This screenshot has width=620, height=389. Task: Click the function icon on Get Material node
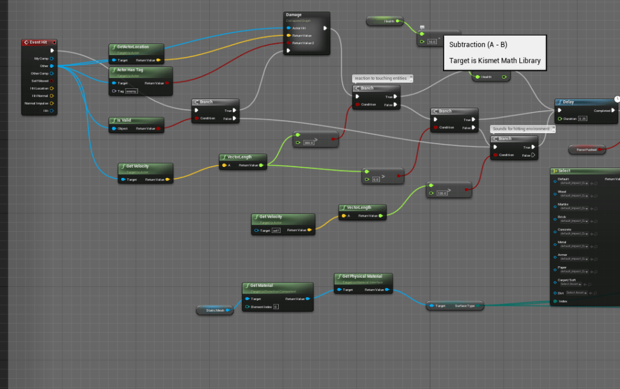point(247,286)
